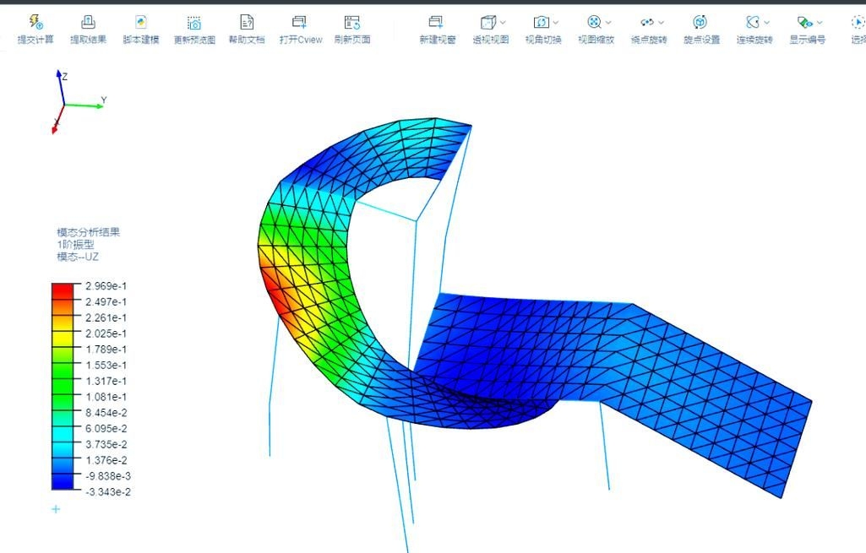Open the 帮助文档 help document
This screenshot has height=553, width=866.
247,23
